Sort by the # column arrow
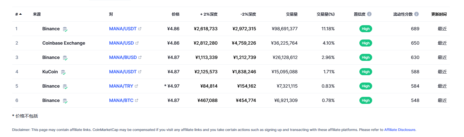 (x=20, y=14)
